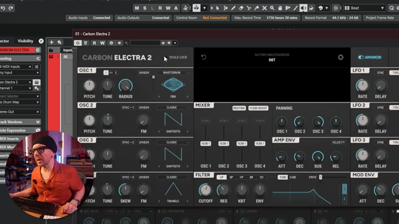Toggle the plugin Read automation R button
Image resolution: width=399 pixels, height=224 pixels.
tap(94, 43)
